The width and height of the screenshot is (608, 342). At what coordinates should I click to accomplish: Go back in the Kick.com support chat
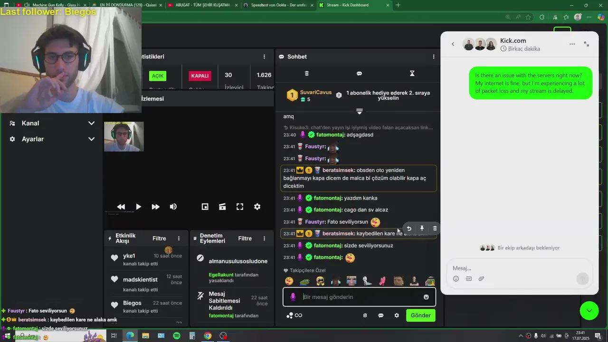(453, 44)
